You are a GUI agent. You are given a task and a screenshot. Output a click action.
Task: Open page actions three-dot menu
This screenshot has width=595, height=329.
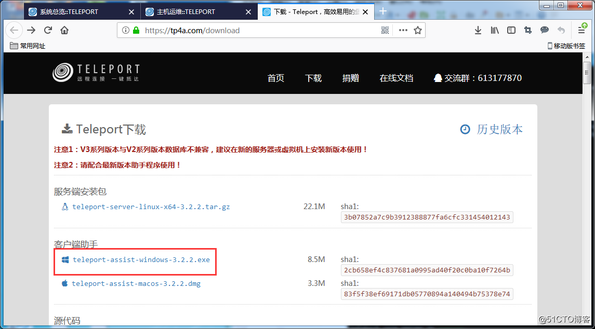(x=403, y=30)
